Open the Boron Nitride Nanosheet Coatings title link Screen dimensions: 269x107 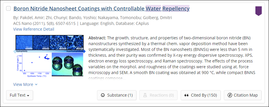pos(101,8)
